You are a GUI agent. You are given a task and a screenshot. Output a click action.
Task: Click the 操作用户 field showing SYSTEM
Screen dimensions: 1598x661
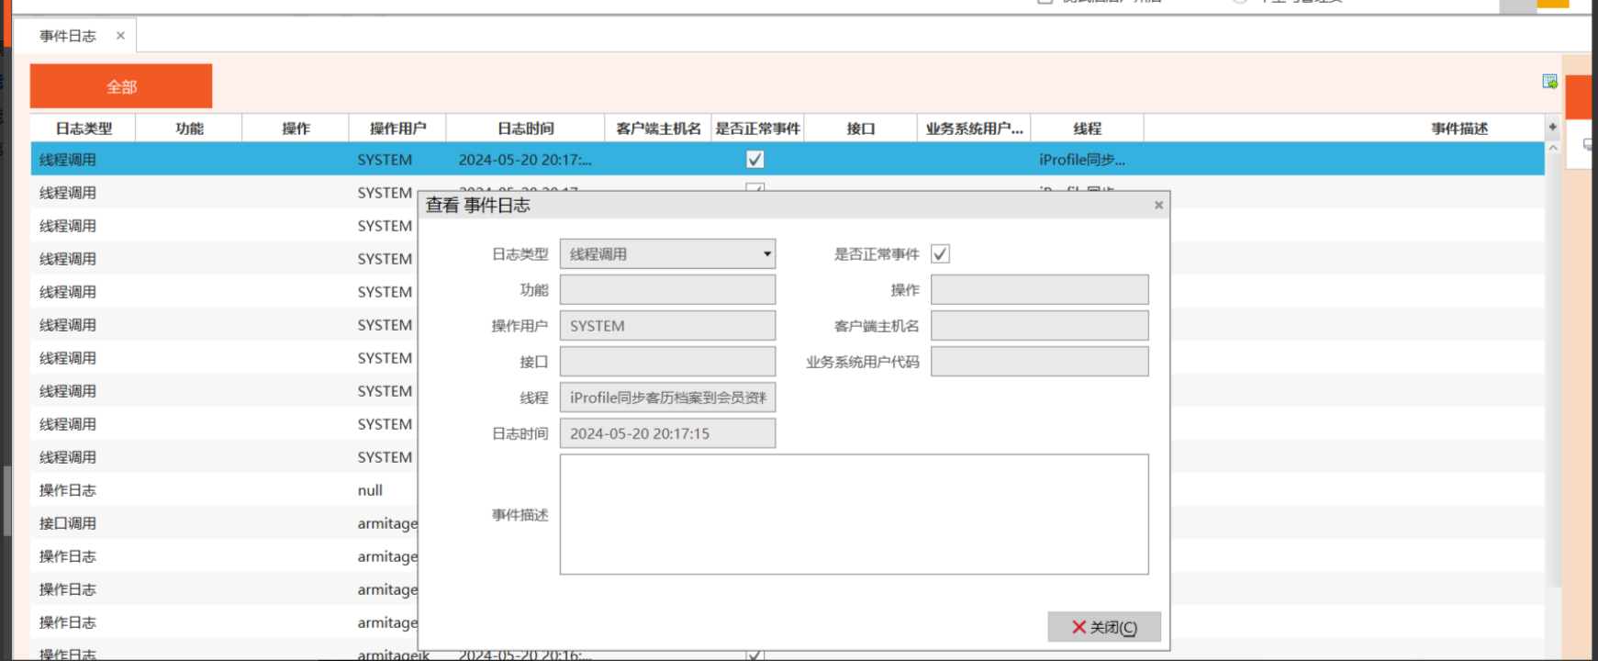coord(667,326)
